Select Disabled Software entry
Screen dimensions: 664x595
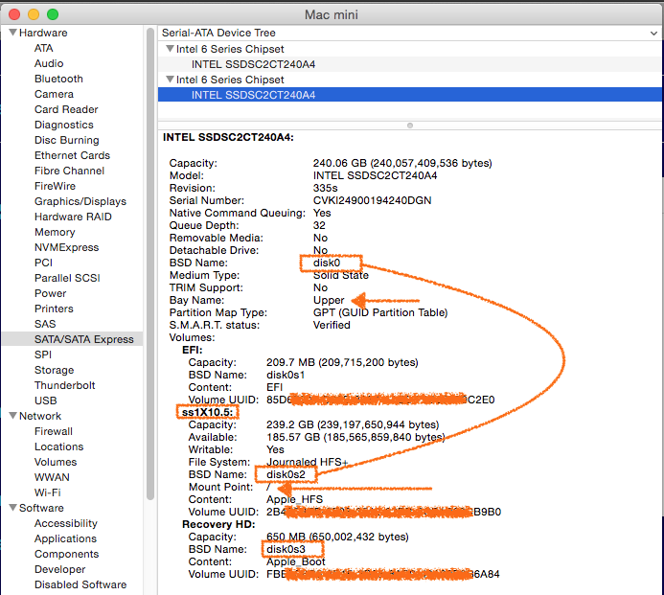tap(80, 584)
